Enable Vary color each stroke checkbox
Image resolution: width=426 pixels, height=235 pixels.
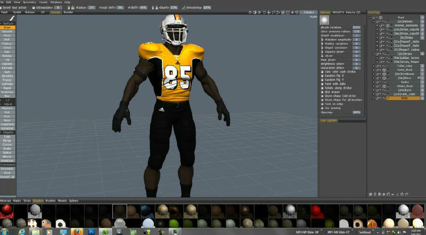(322, 72)
